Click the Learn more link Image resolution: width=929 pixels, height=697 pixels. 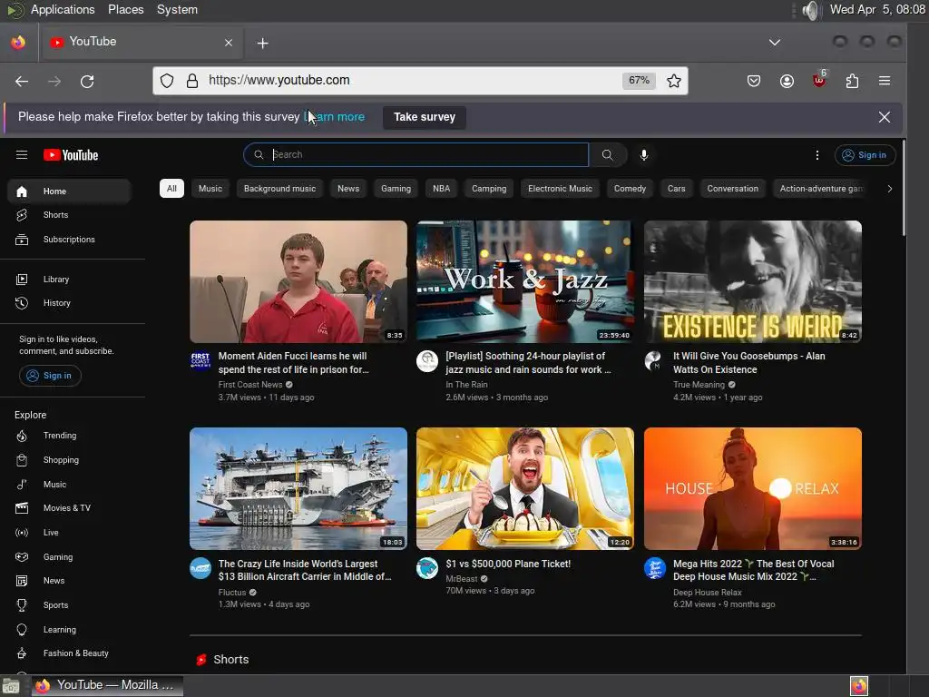[334, 117]
